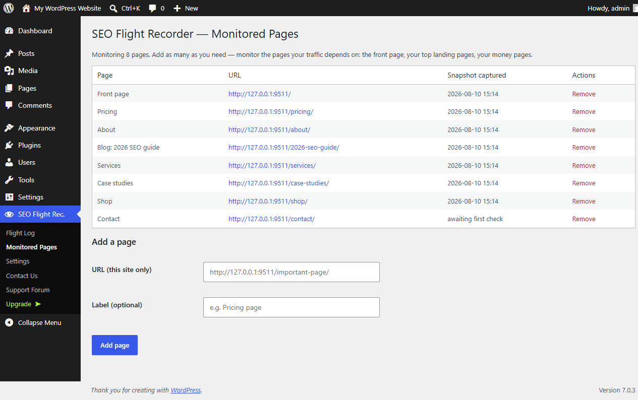Click the SEO Flight Rec. eye icon
The width and height of the screenshot is (638, 400).
tap(9, 214)
